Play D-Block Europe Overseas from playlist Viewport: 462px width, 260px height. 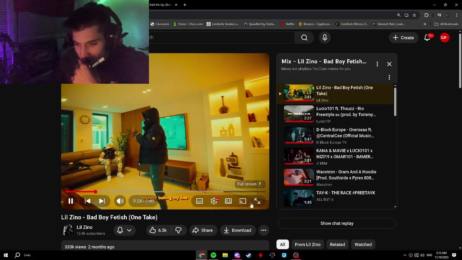pos(335,136)
